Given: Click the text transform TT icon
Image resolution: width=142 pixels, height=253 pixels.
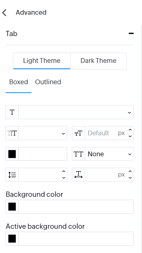Looking at the screenshot, I should [x=79, y=154].
